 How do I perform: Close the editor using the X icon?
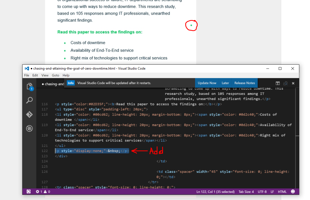click(293, 83)
